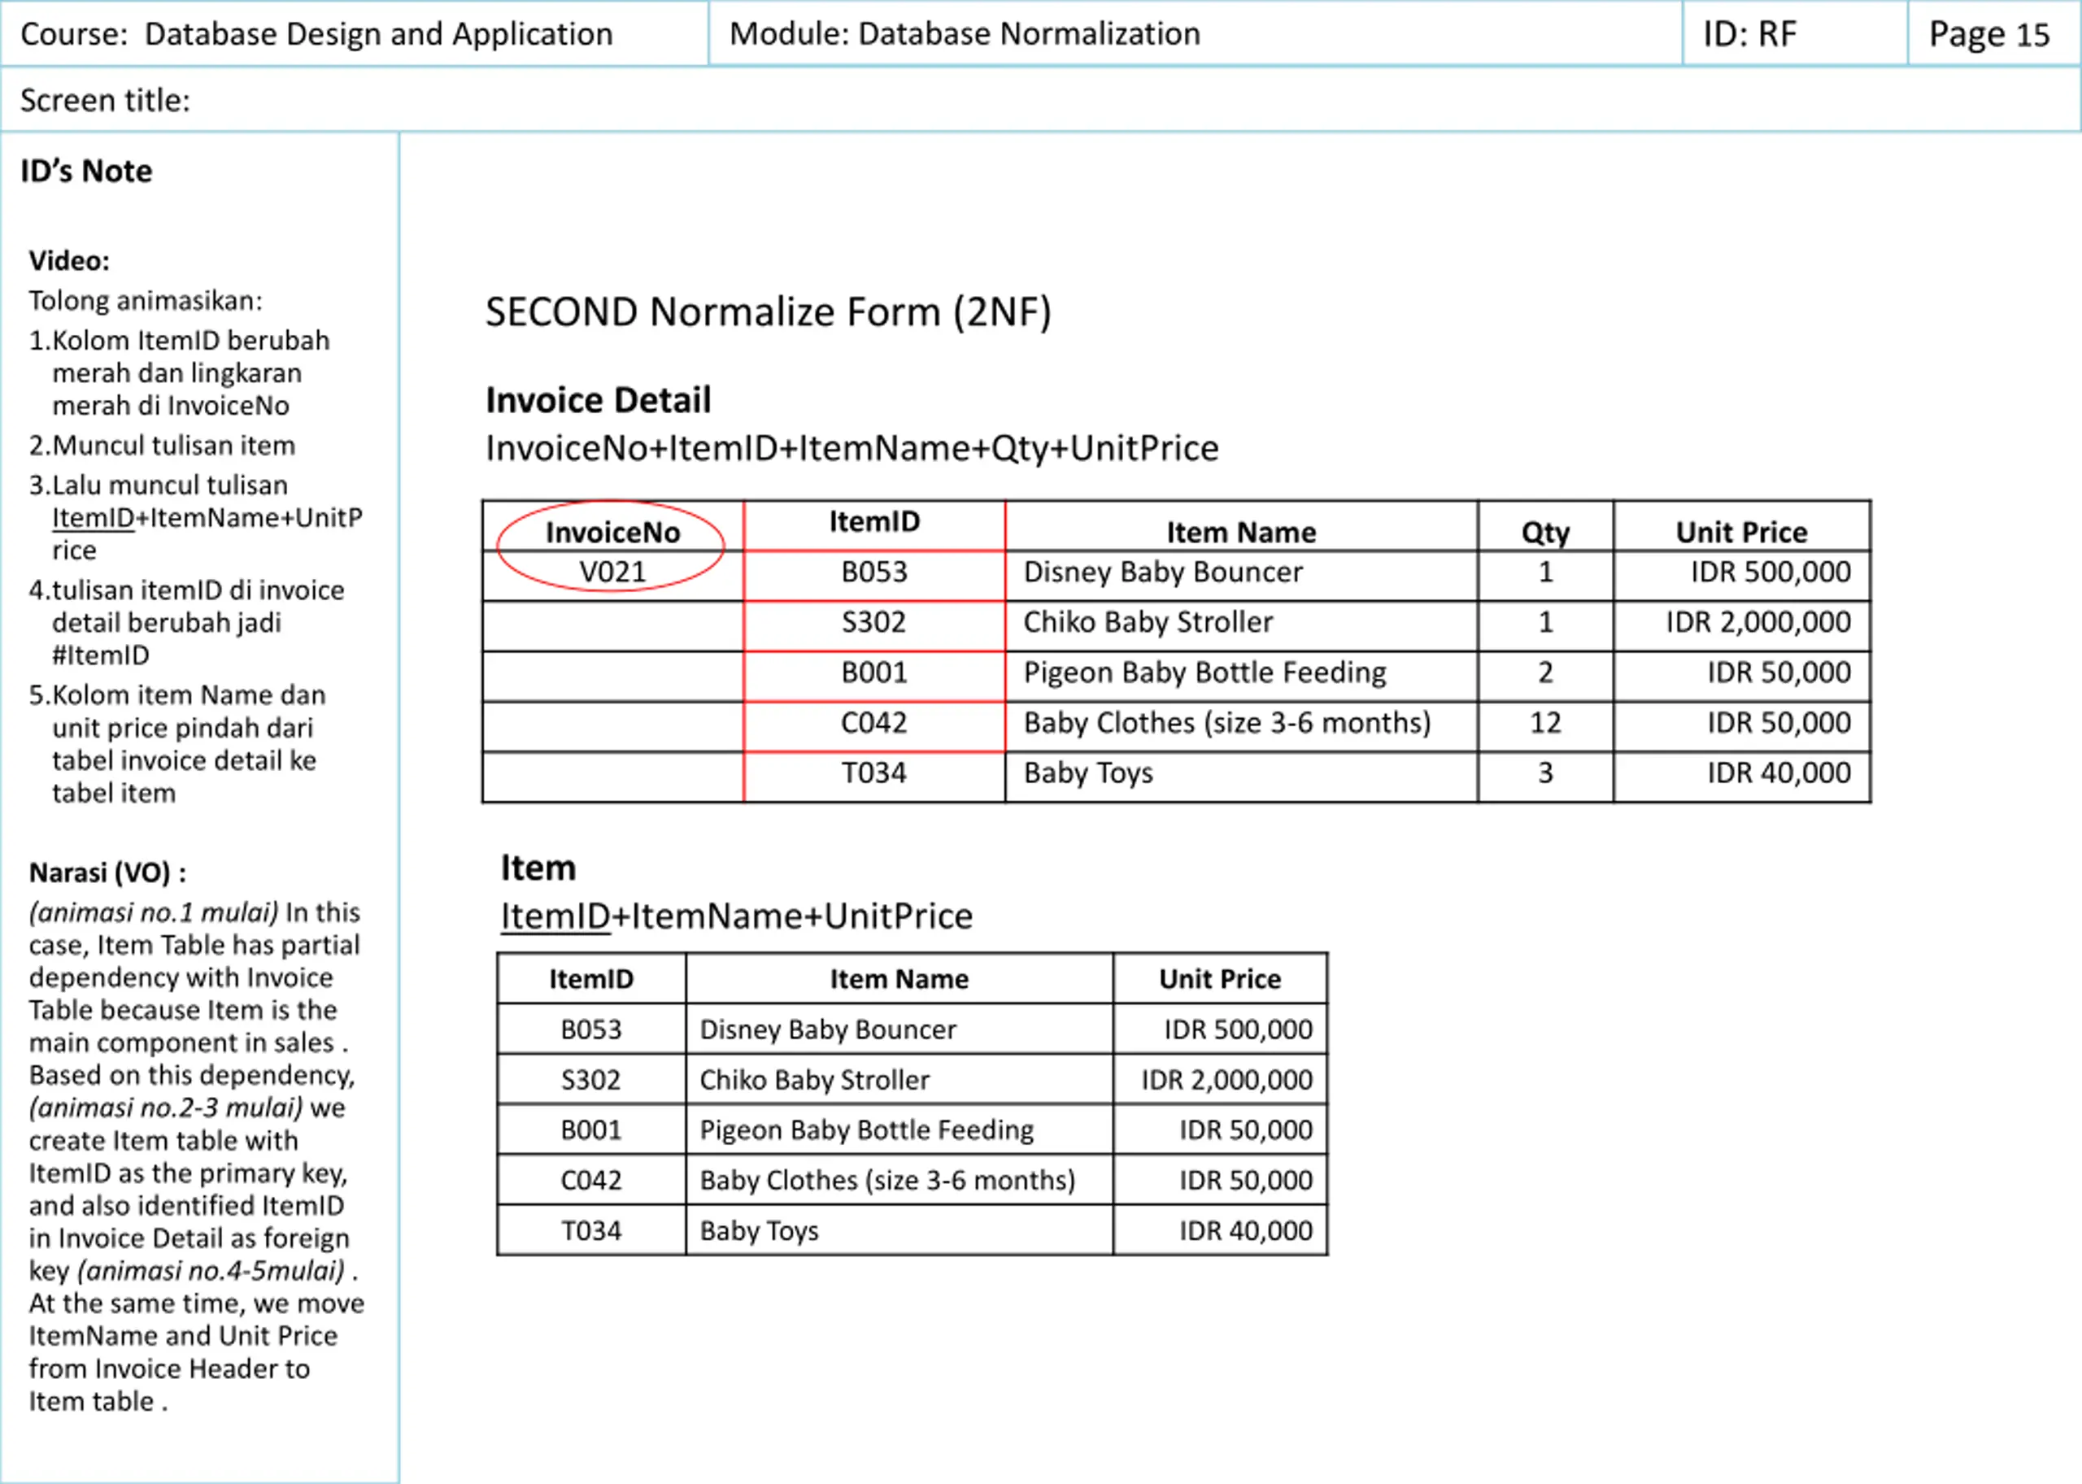This screenshot has height=1484, width=2082.
Task: Click the 'V021' invoice number cell
Action: pyautogui.click(x=612, y=572)
